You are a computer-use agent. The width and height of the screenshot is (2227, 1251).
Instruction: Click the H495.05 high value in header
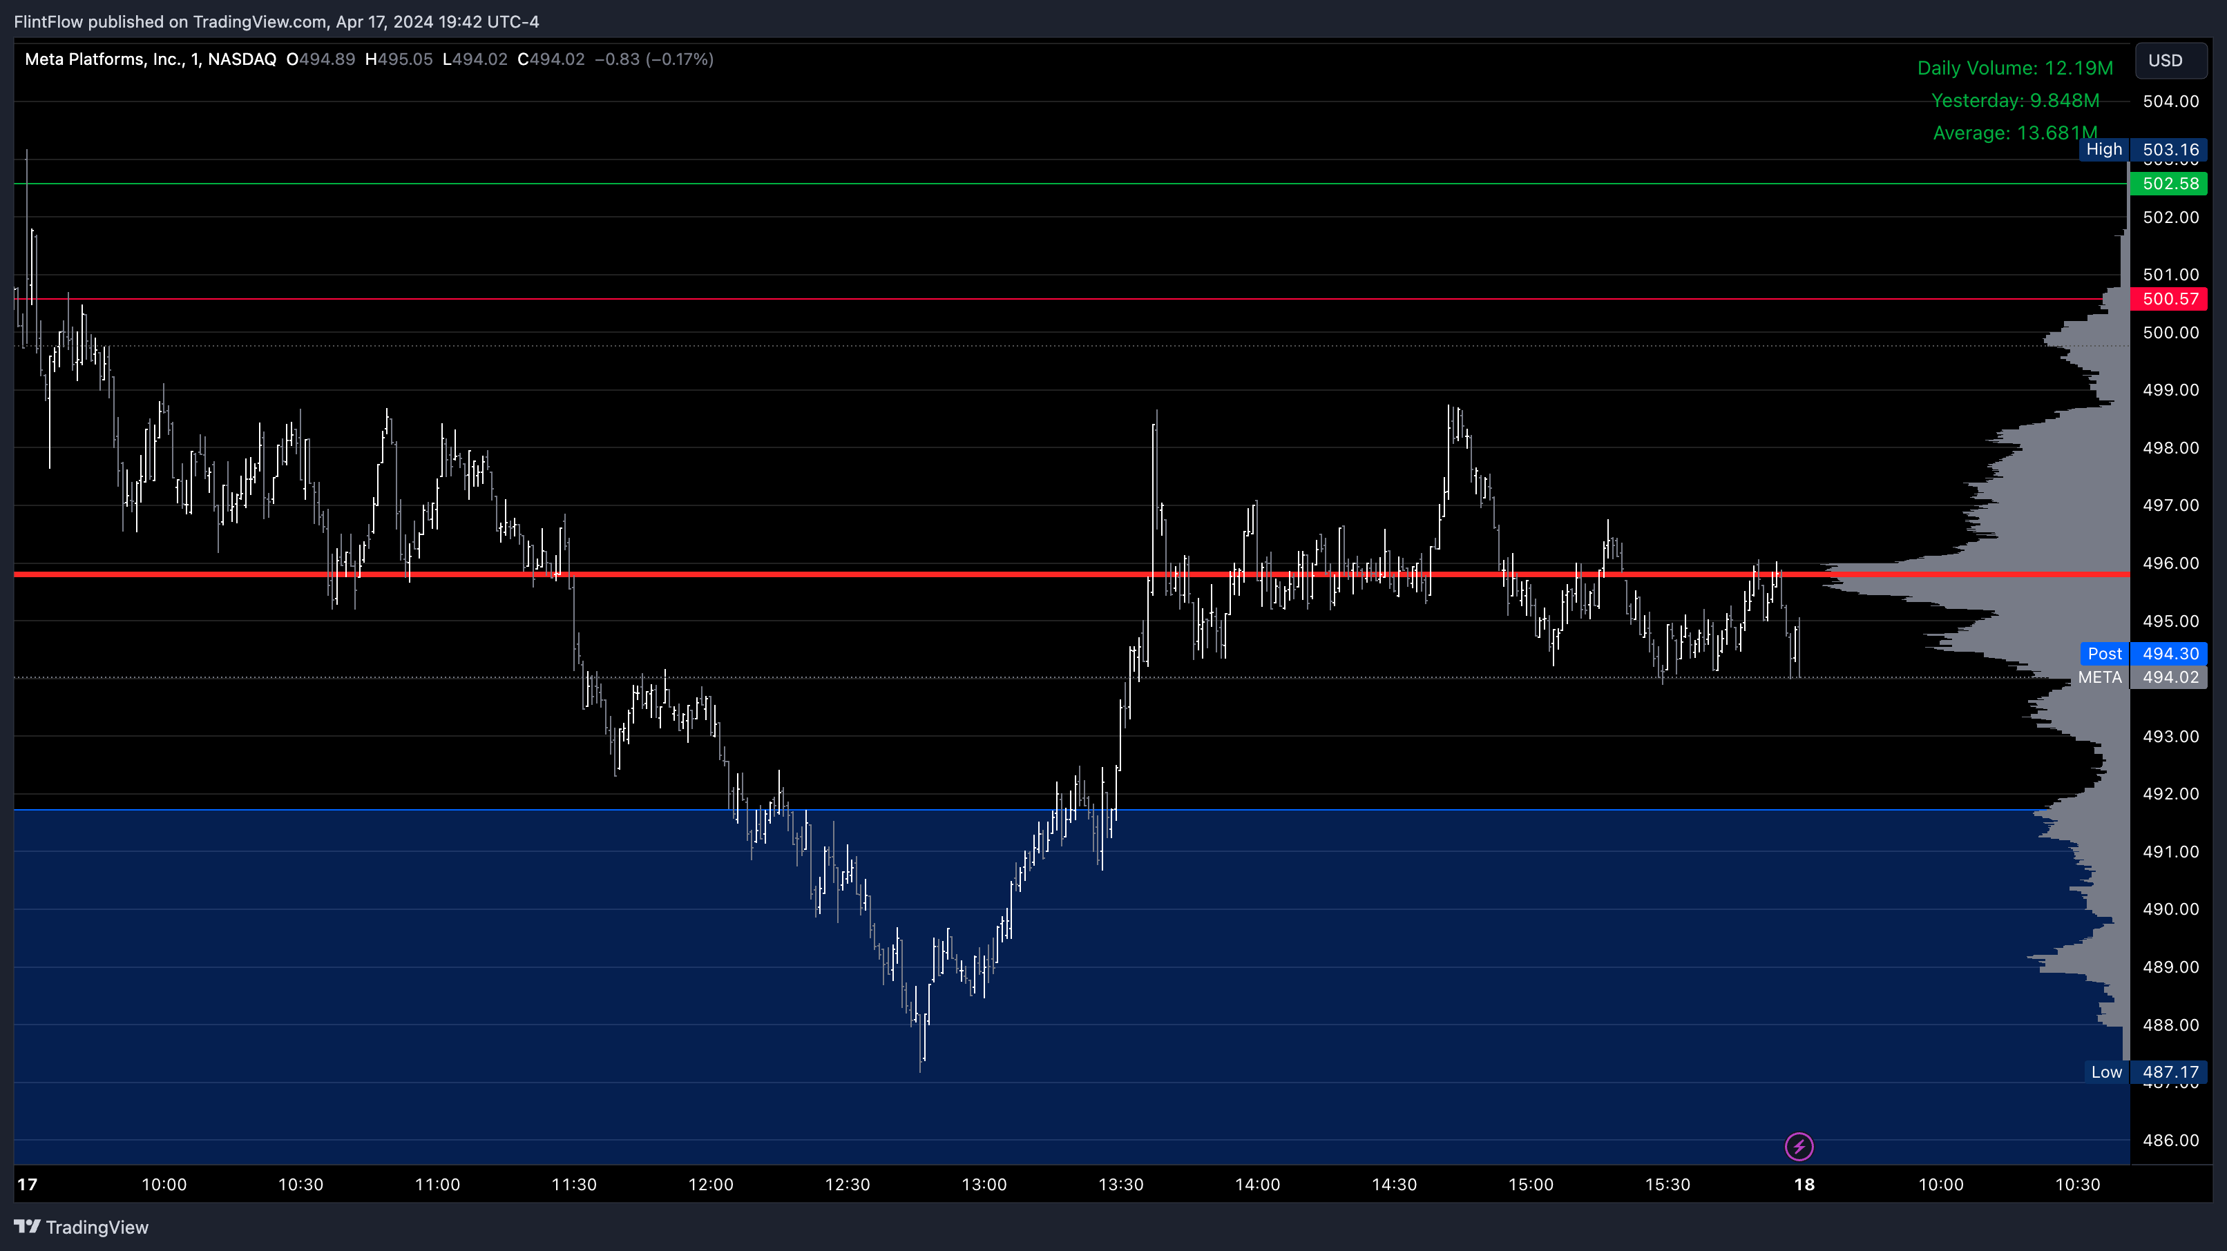point(399,59)
